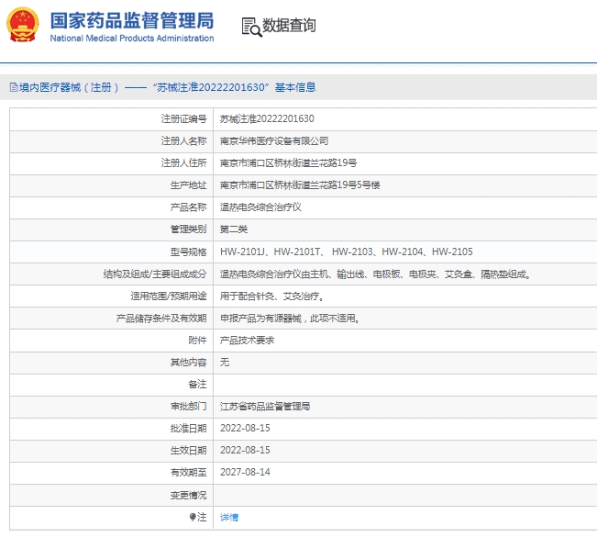Click the 国家药品监督管理局 title
This screenshot has width=597, height=537.
132,20
